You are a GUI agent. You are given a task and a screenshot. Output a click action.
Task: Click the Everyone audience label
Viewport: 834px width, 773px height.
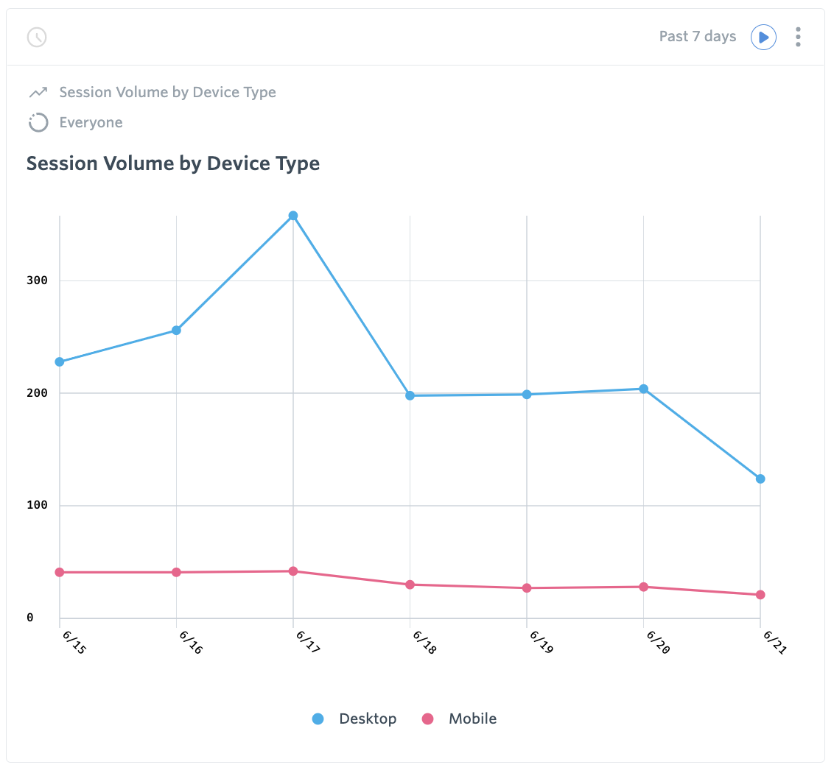[x=90, y=122]
